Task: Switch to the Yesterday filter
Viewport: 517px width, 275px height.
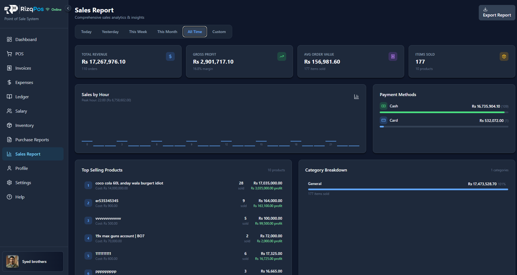Action: coord(110,32)
